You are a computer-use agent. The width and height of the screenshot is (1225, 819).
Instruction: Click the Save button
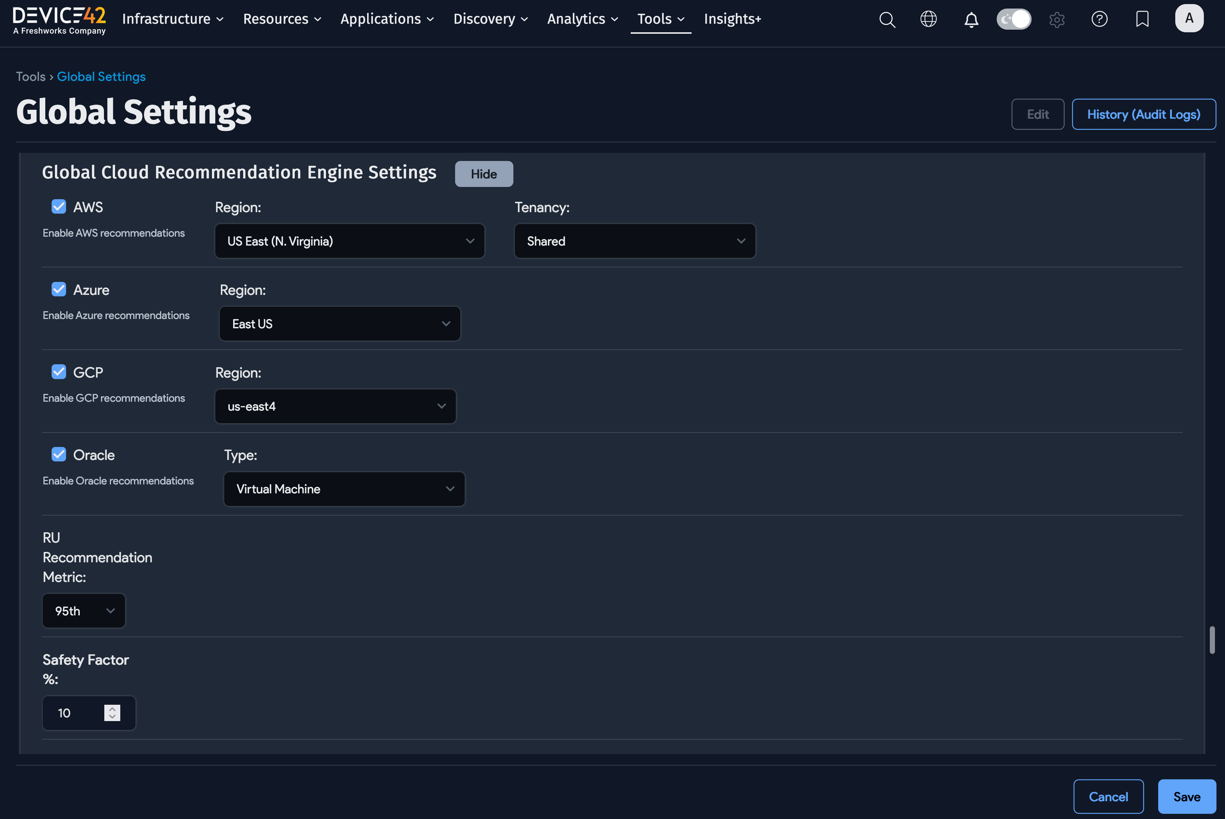click(1186, 796)
